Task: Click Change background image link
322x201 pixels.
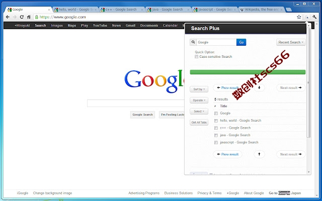Action: click(52, 193)
